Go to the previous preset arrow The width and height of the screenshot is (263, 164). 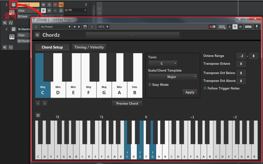pos(75,27)
